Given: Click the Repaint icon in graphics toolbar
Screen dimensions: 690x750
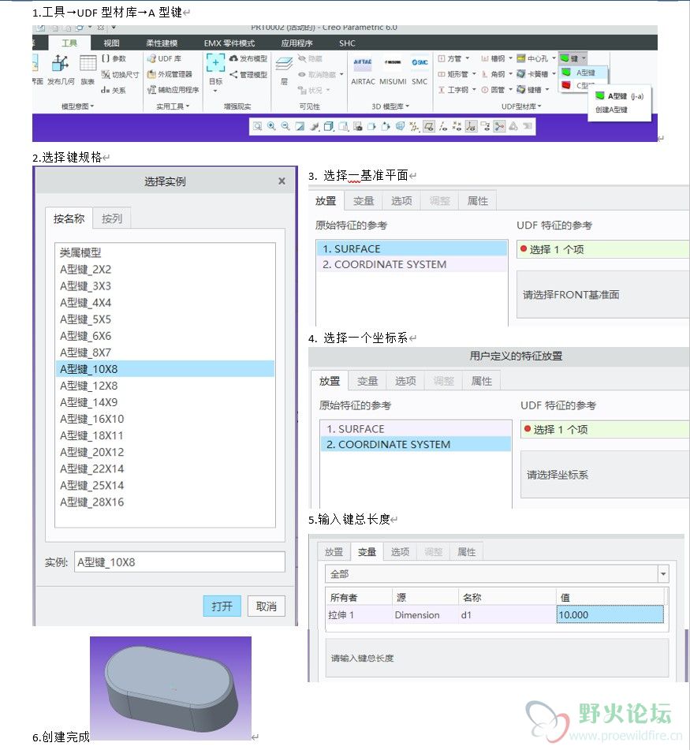Looking at the screenshot, I should [300, 126].
